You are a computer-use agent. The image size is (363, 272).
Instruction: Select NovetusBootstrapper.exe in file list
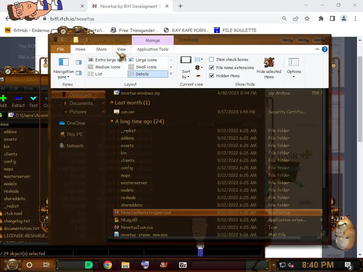pyautogui.click(x=218, y=212)
